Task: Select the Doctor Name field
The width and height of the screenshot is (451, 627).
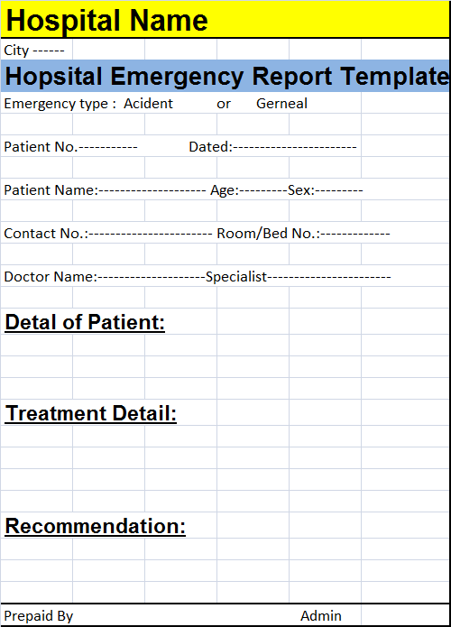Action: 105,276
